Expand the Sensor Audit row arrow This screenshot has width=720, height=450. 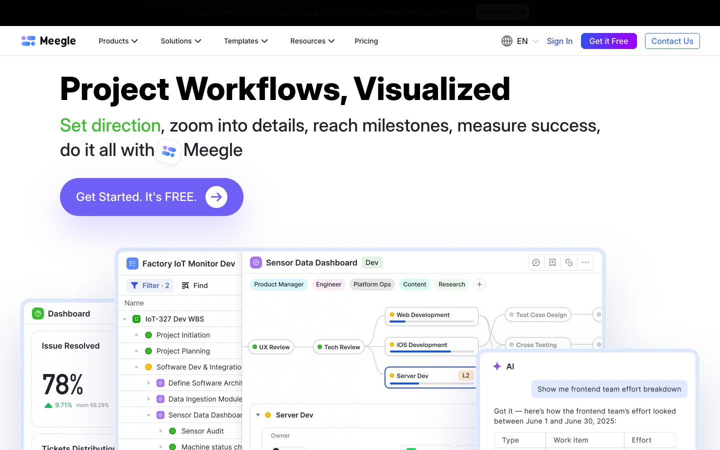(160, 431)
